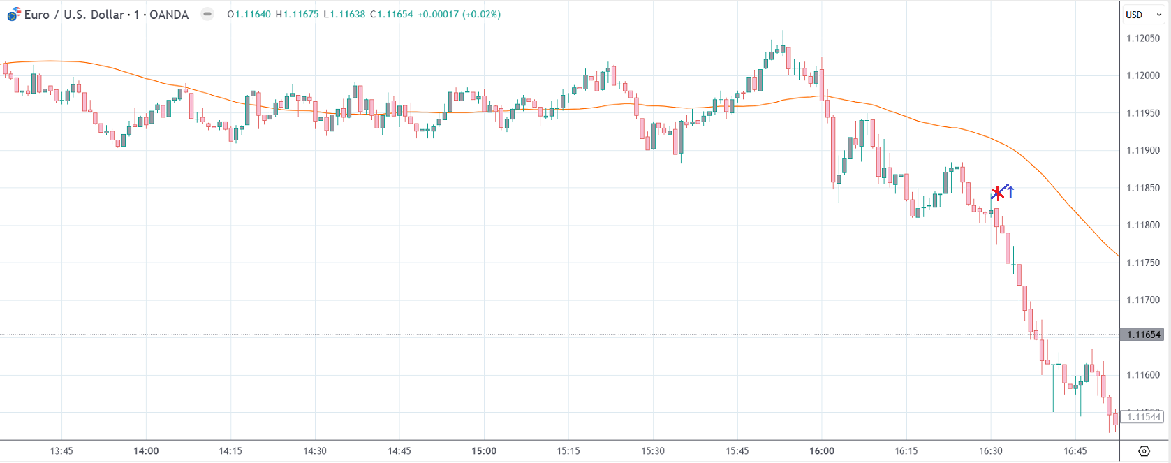Click the open value O1.11640
Screen dimensions: 1171x463
249,15
